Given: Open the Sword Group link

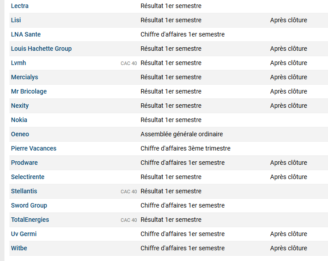Looking at the screenshot, I should [29, 205].
